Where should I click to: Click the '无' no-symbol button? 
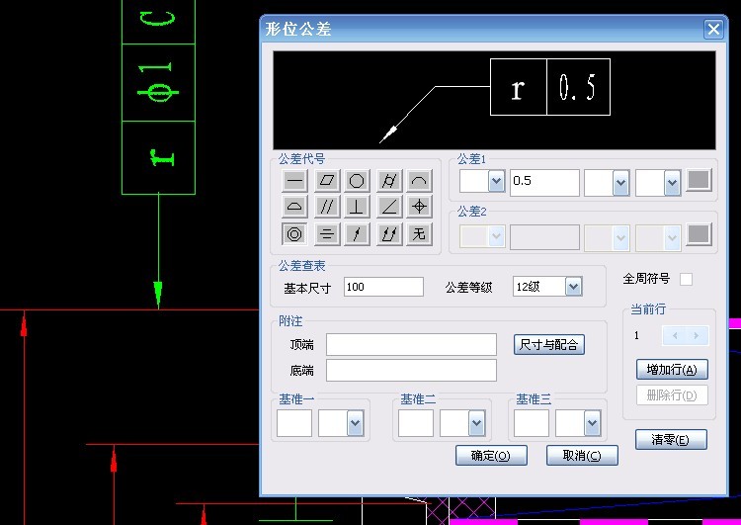pos(419,233)
